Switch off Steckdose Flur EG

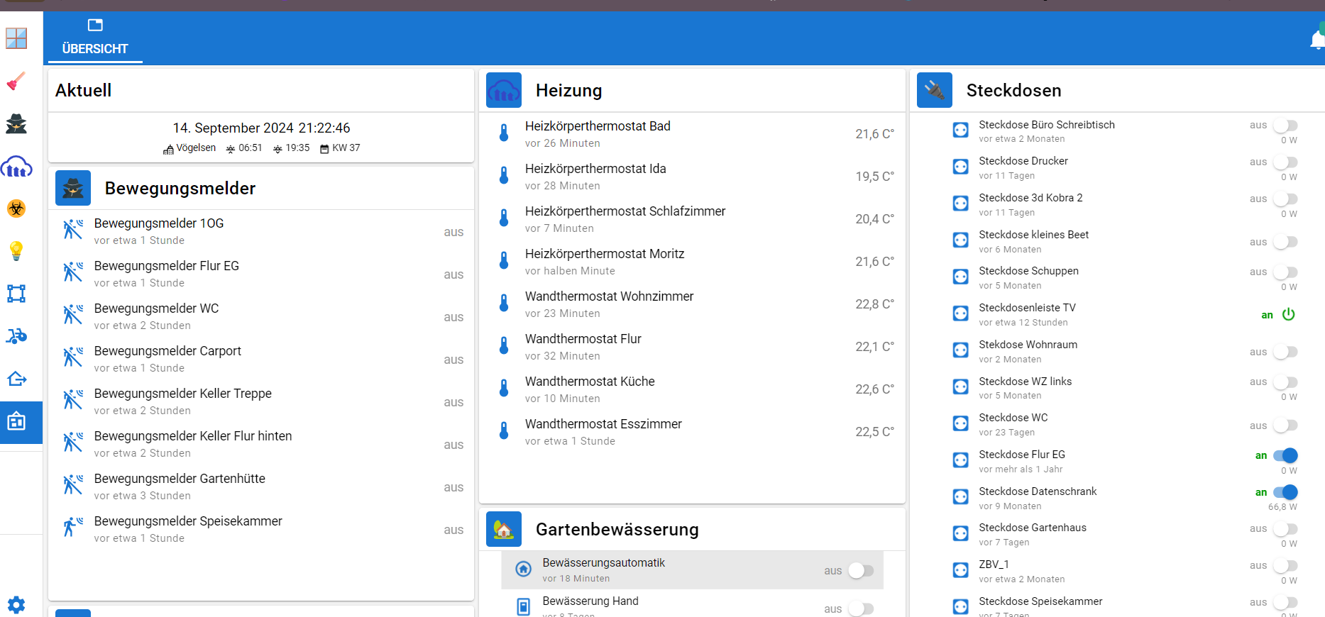1285,455
